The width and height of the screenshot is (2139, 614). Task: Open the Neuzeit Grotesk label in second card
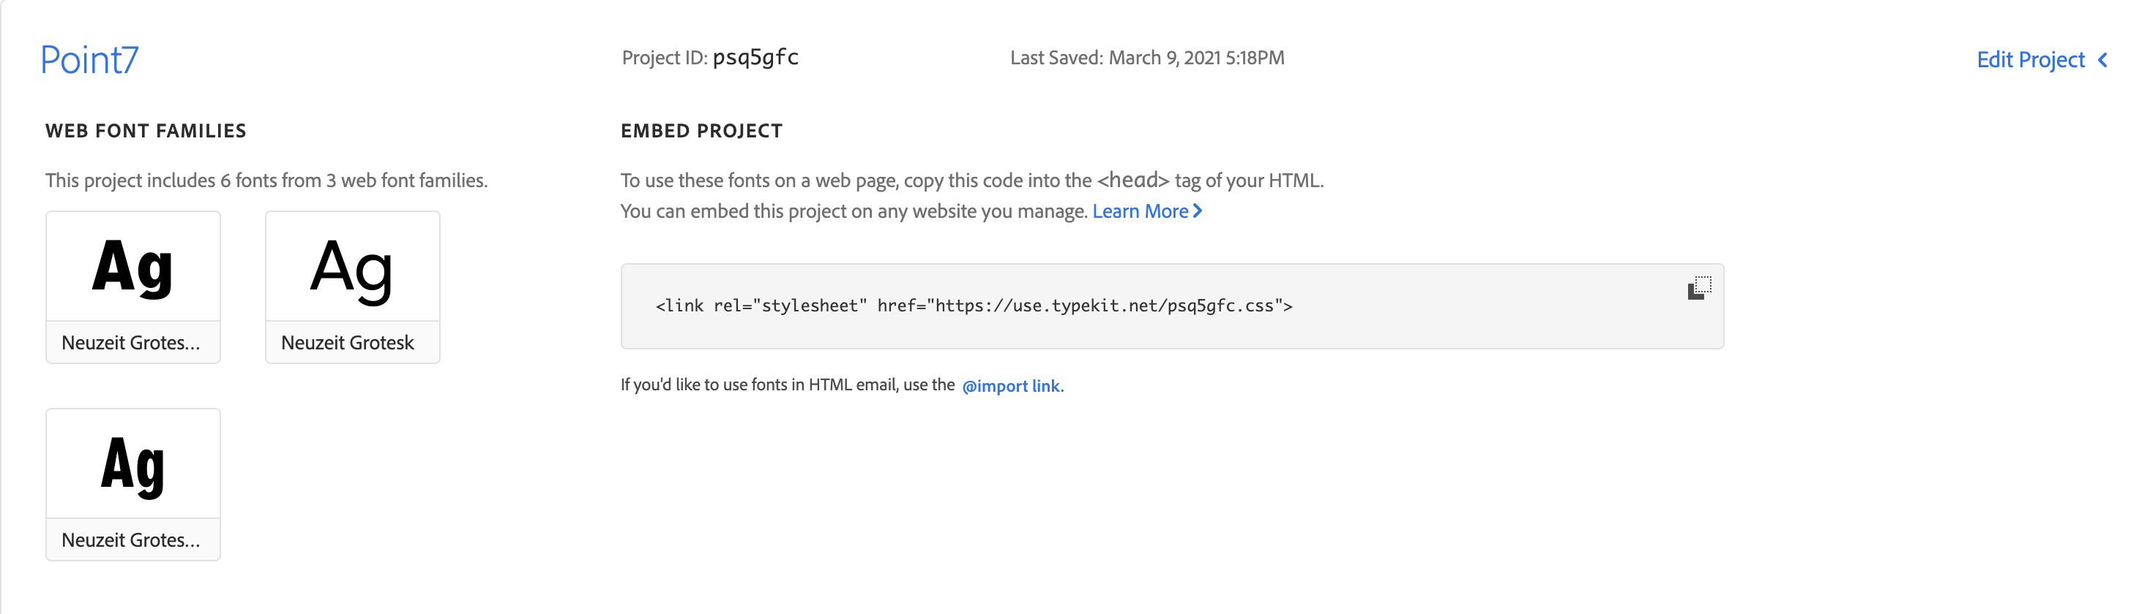pos(347,343)
